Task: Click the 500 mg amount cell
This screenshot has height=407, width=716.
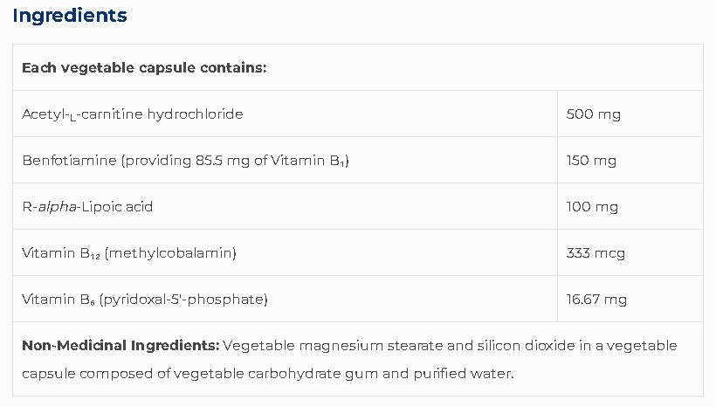Action: point(594,114)
